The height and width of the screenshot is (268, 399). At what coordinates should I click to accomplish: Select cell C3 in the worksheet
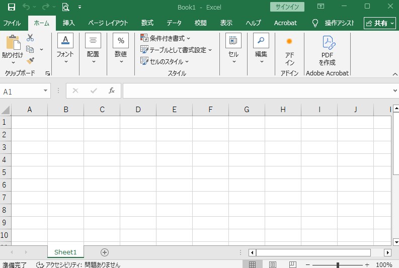[102, 147]
